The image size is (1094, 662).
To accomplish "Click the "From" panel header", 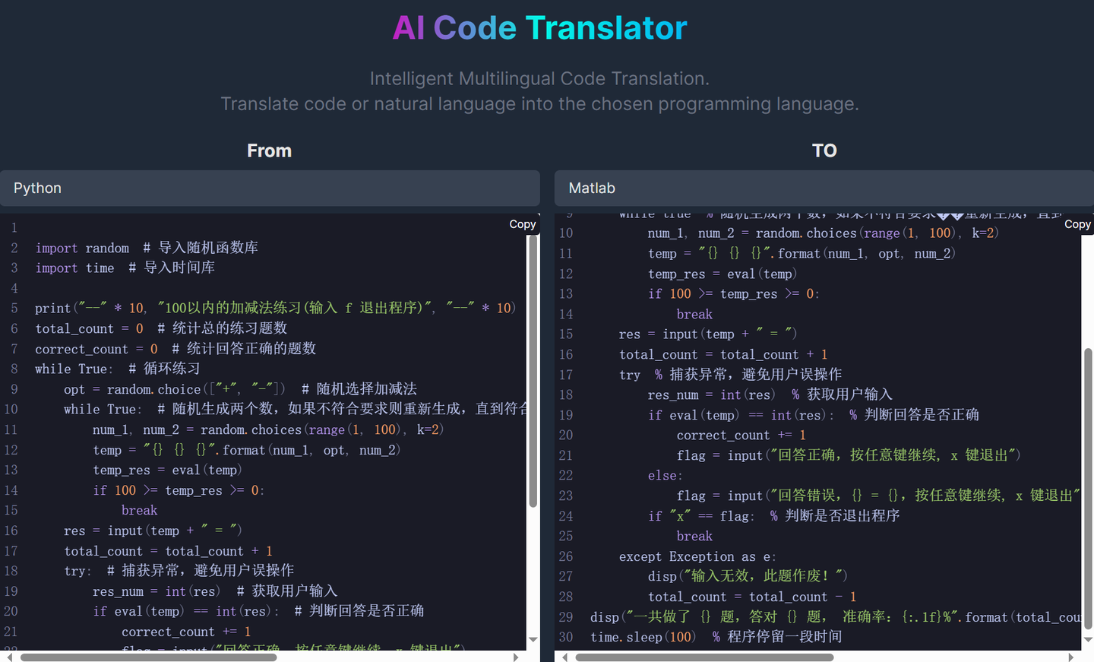I will 269,150.
